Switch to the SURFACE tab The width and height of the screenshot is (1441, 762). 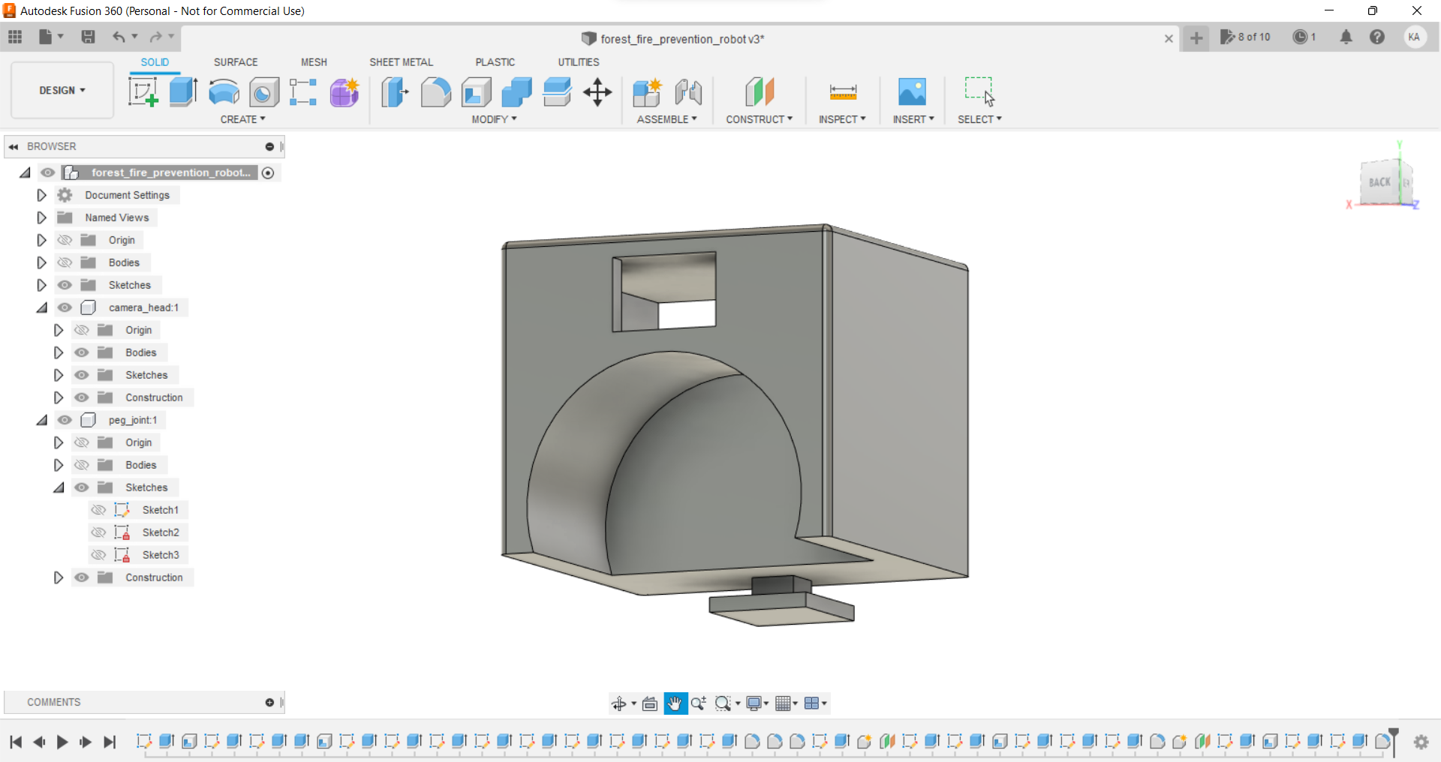tap(236, 62)
